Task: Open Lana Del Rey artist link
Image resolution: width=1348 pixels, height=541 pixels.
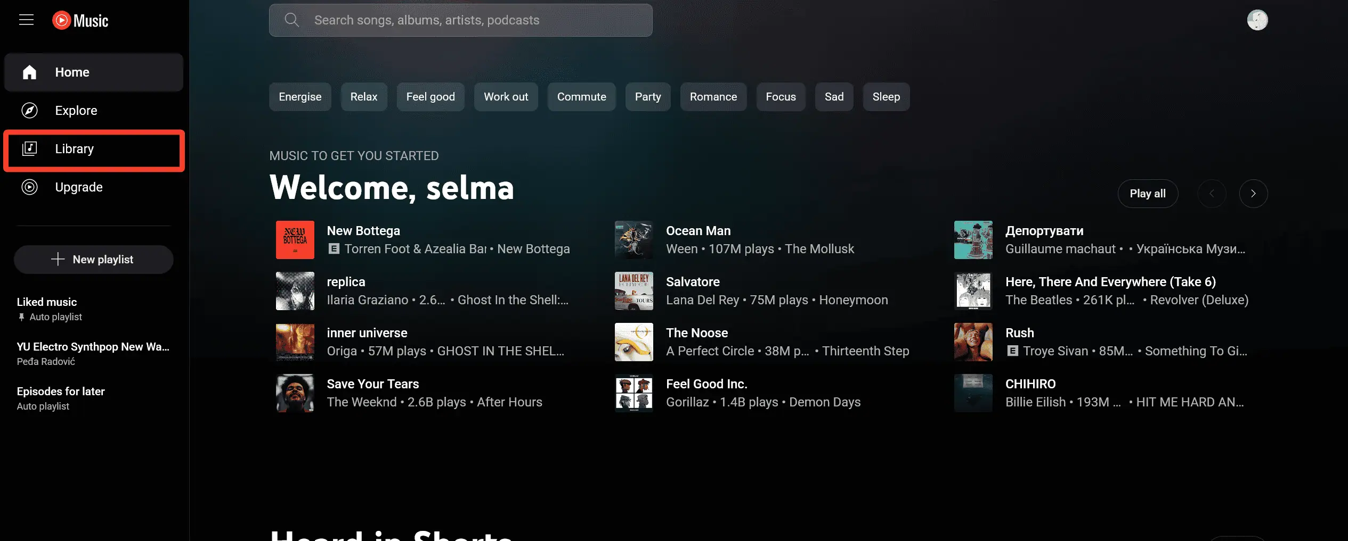Action: point(702,300)
